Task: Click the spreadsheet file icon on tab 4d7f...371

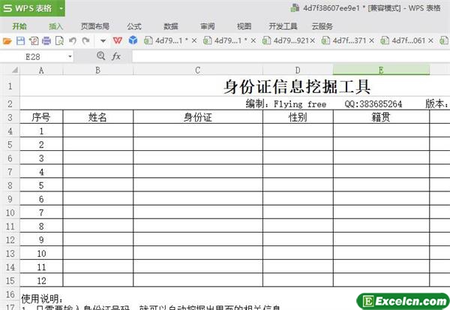Action: [325, 41]
